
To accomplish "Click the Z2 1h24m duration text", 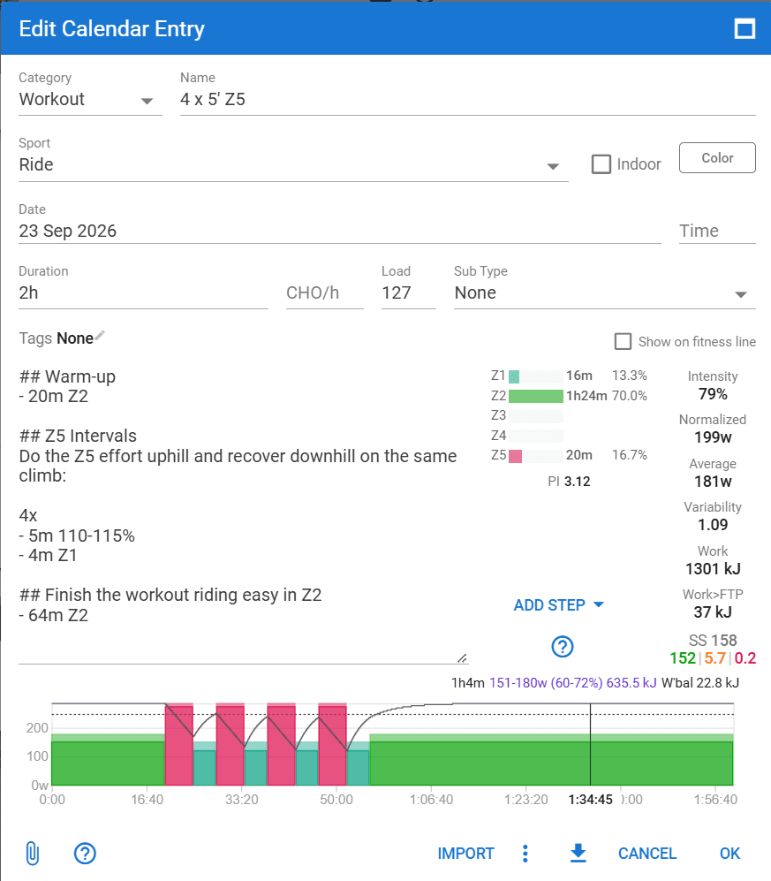I will [x=586, y=396].
